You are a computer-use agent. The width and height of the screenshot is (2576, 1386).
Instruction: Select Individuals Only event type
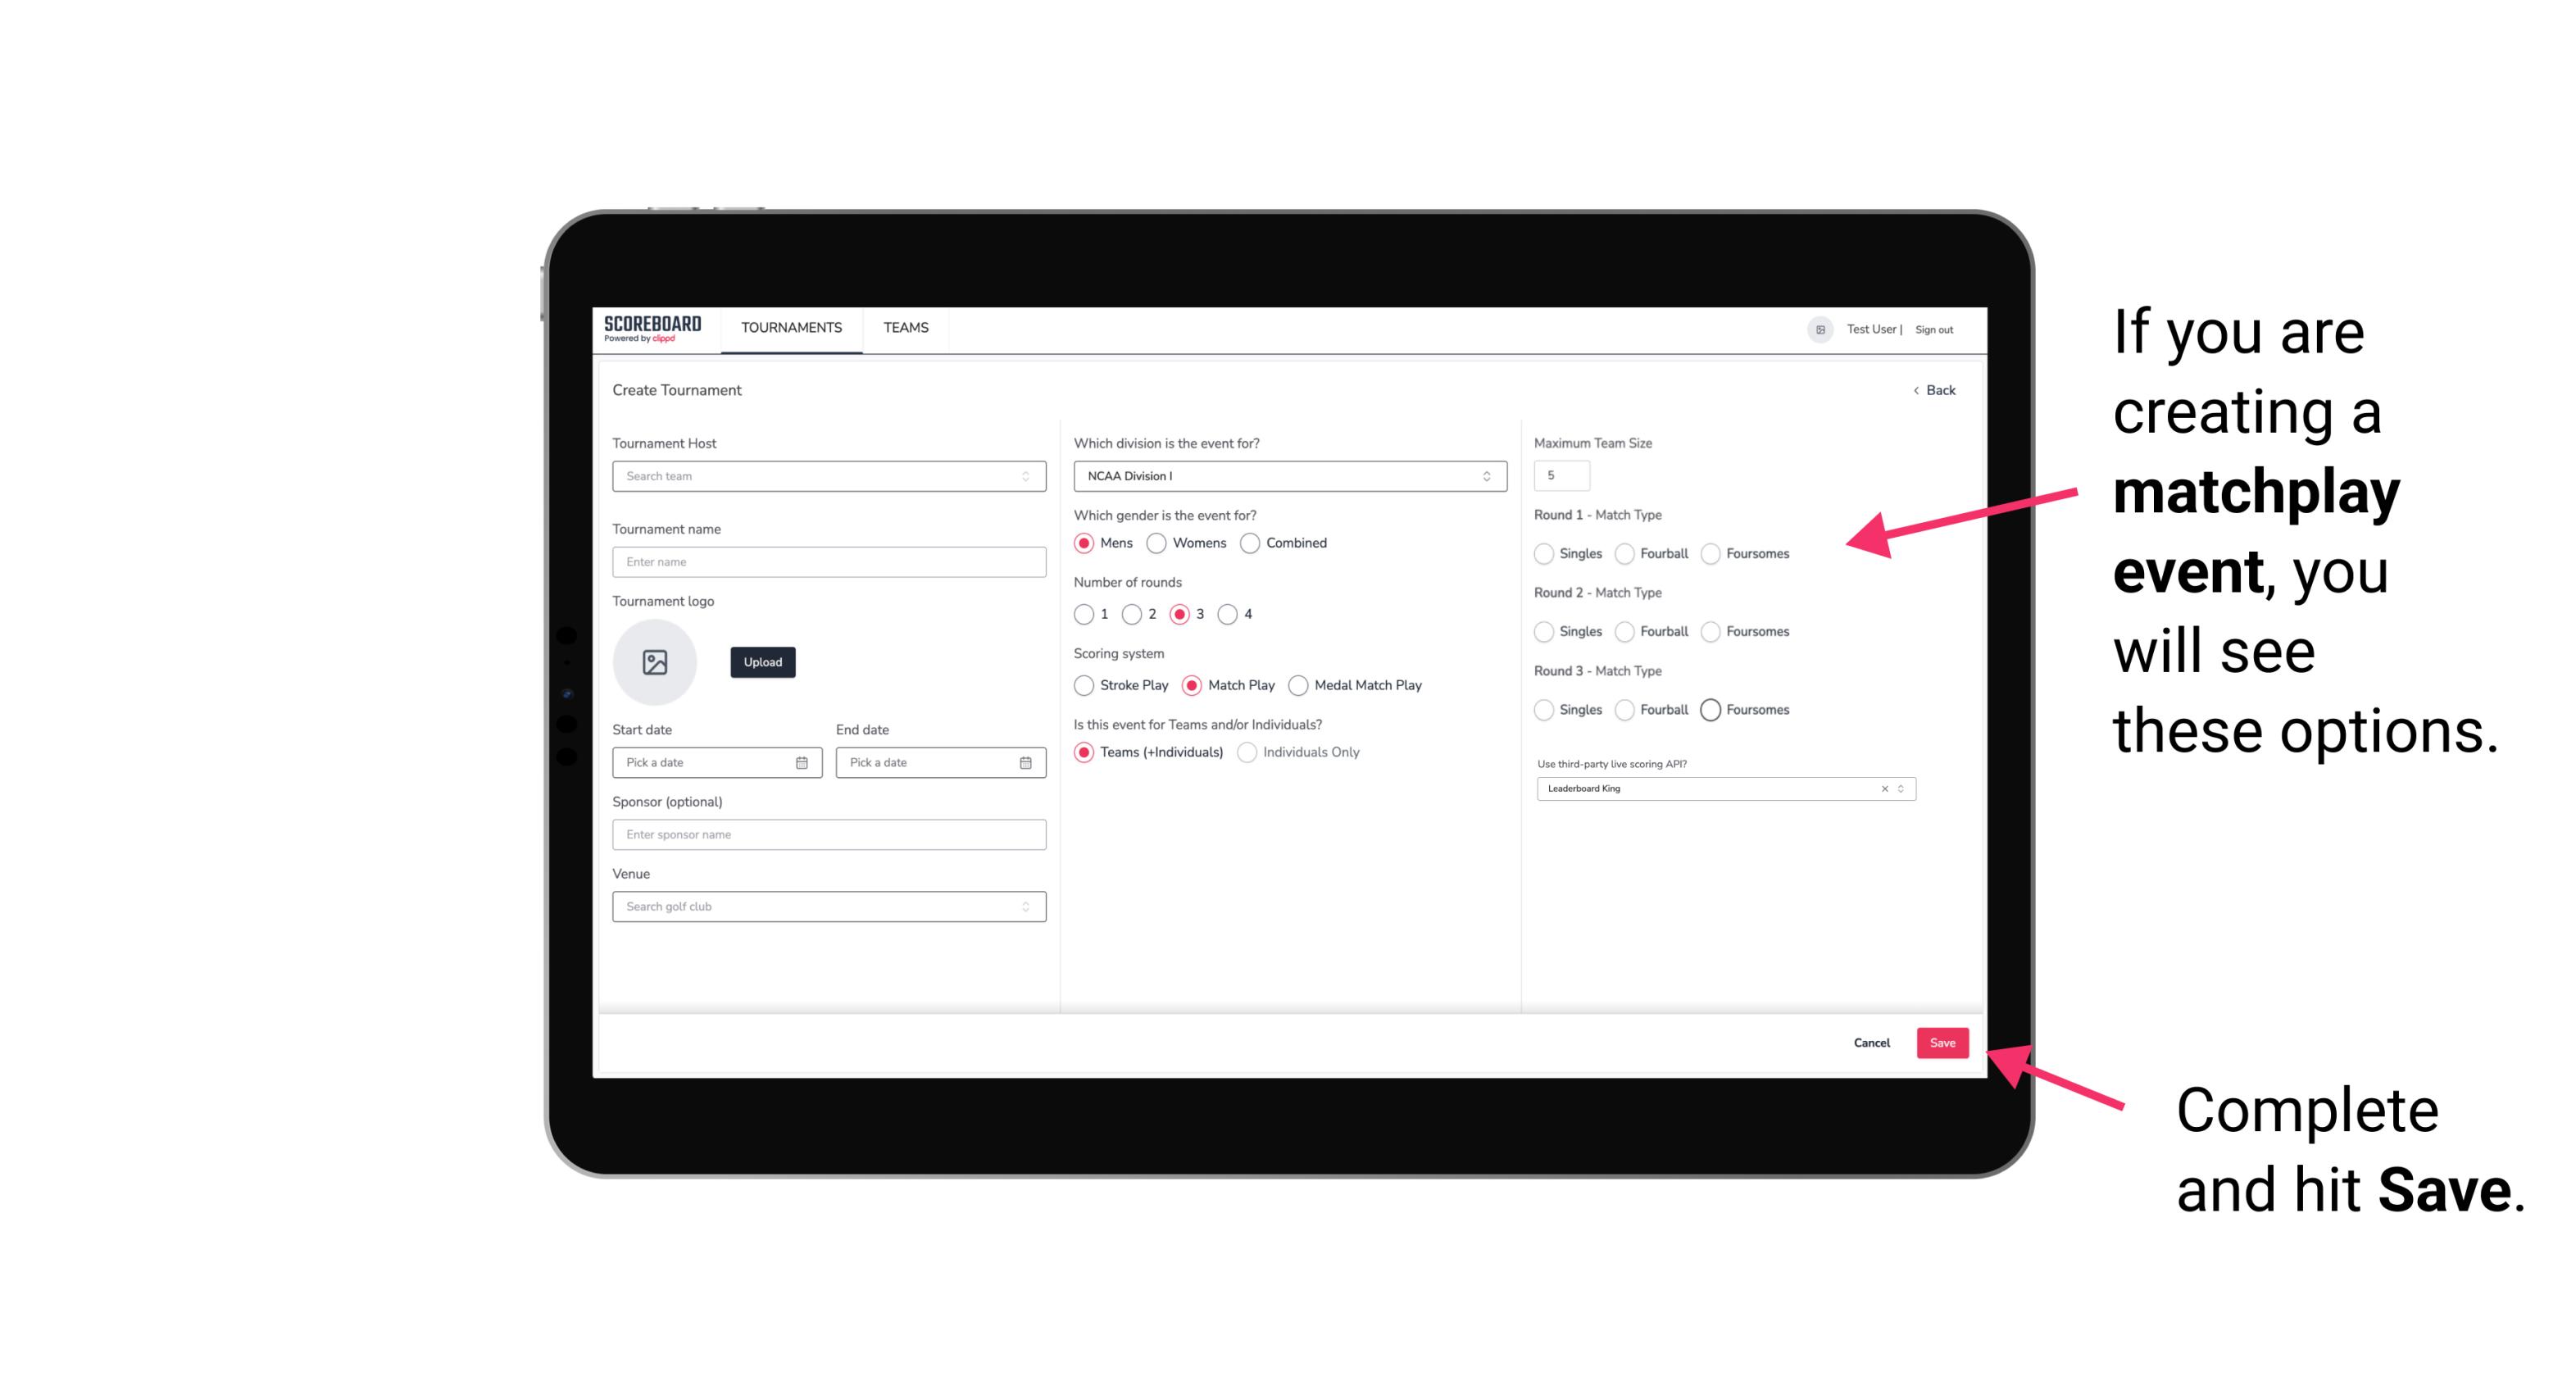[1247, 751]
